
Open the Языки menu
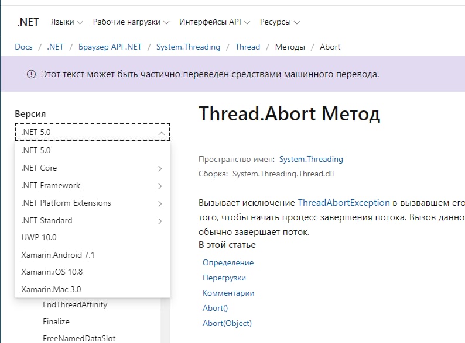click(x=67, y=22)
